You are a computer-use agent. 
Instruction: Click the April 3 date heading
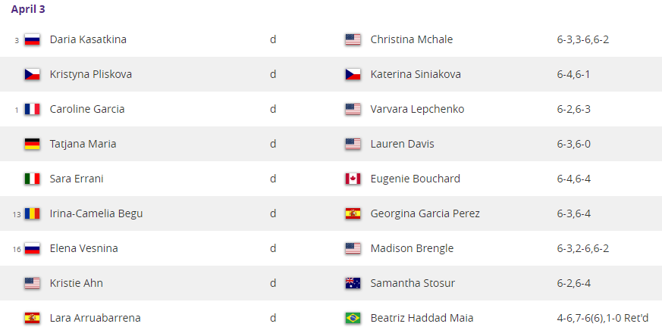click(28, 9)
